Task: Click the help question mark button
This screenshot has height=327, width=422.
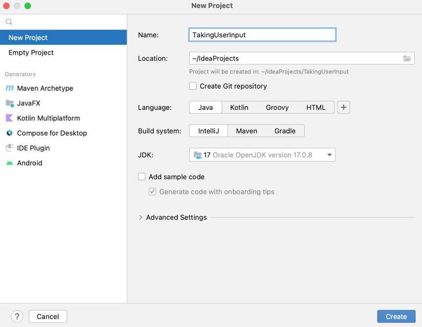Action: 17,316
